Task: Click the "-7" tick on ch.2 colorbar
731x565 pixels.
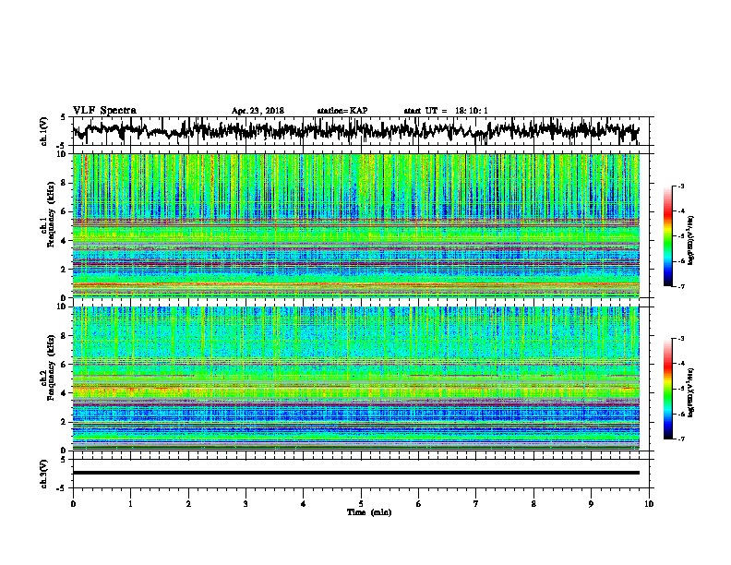Action: click(680, 439)
